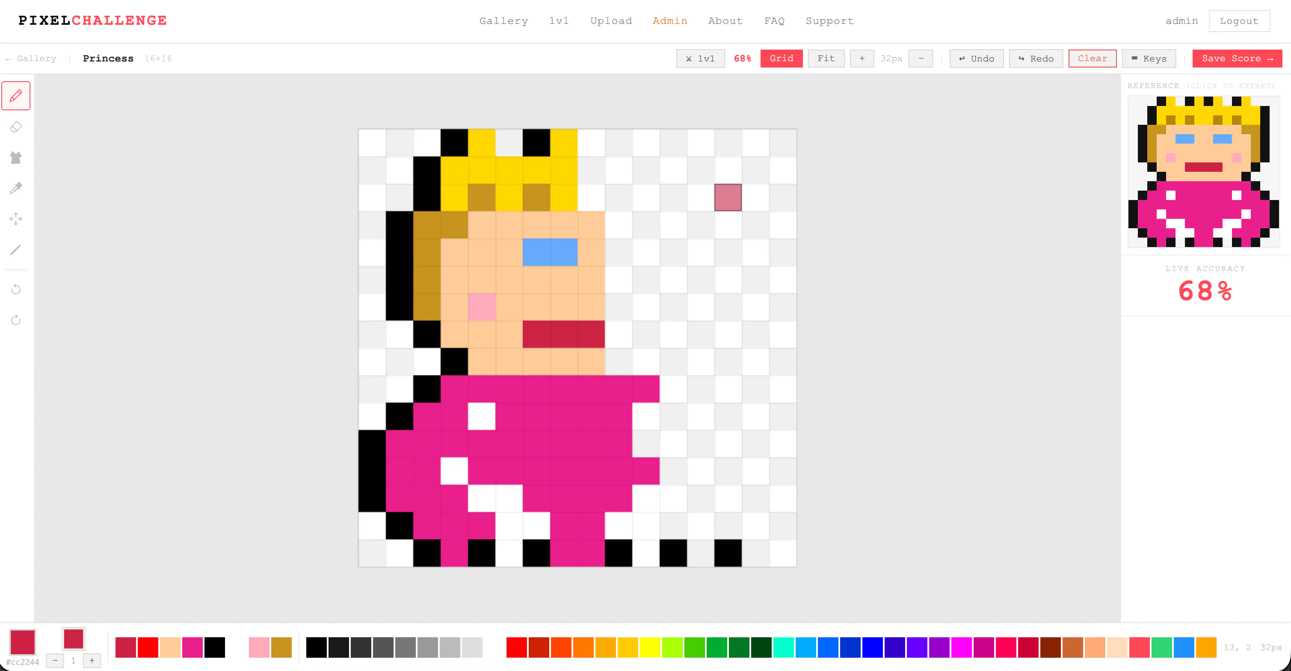Screen dimensions: 1291x671
Task: Undo the last stroke
Action: pyautogui.click(x=976, y=59)
